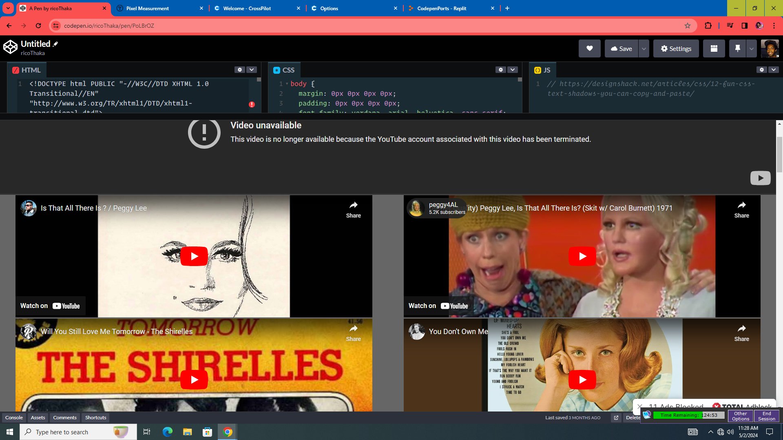Open the change view layout button

point(714,48)
